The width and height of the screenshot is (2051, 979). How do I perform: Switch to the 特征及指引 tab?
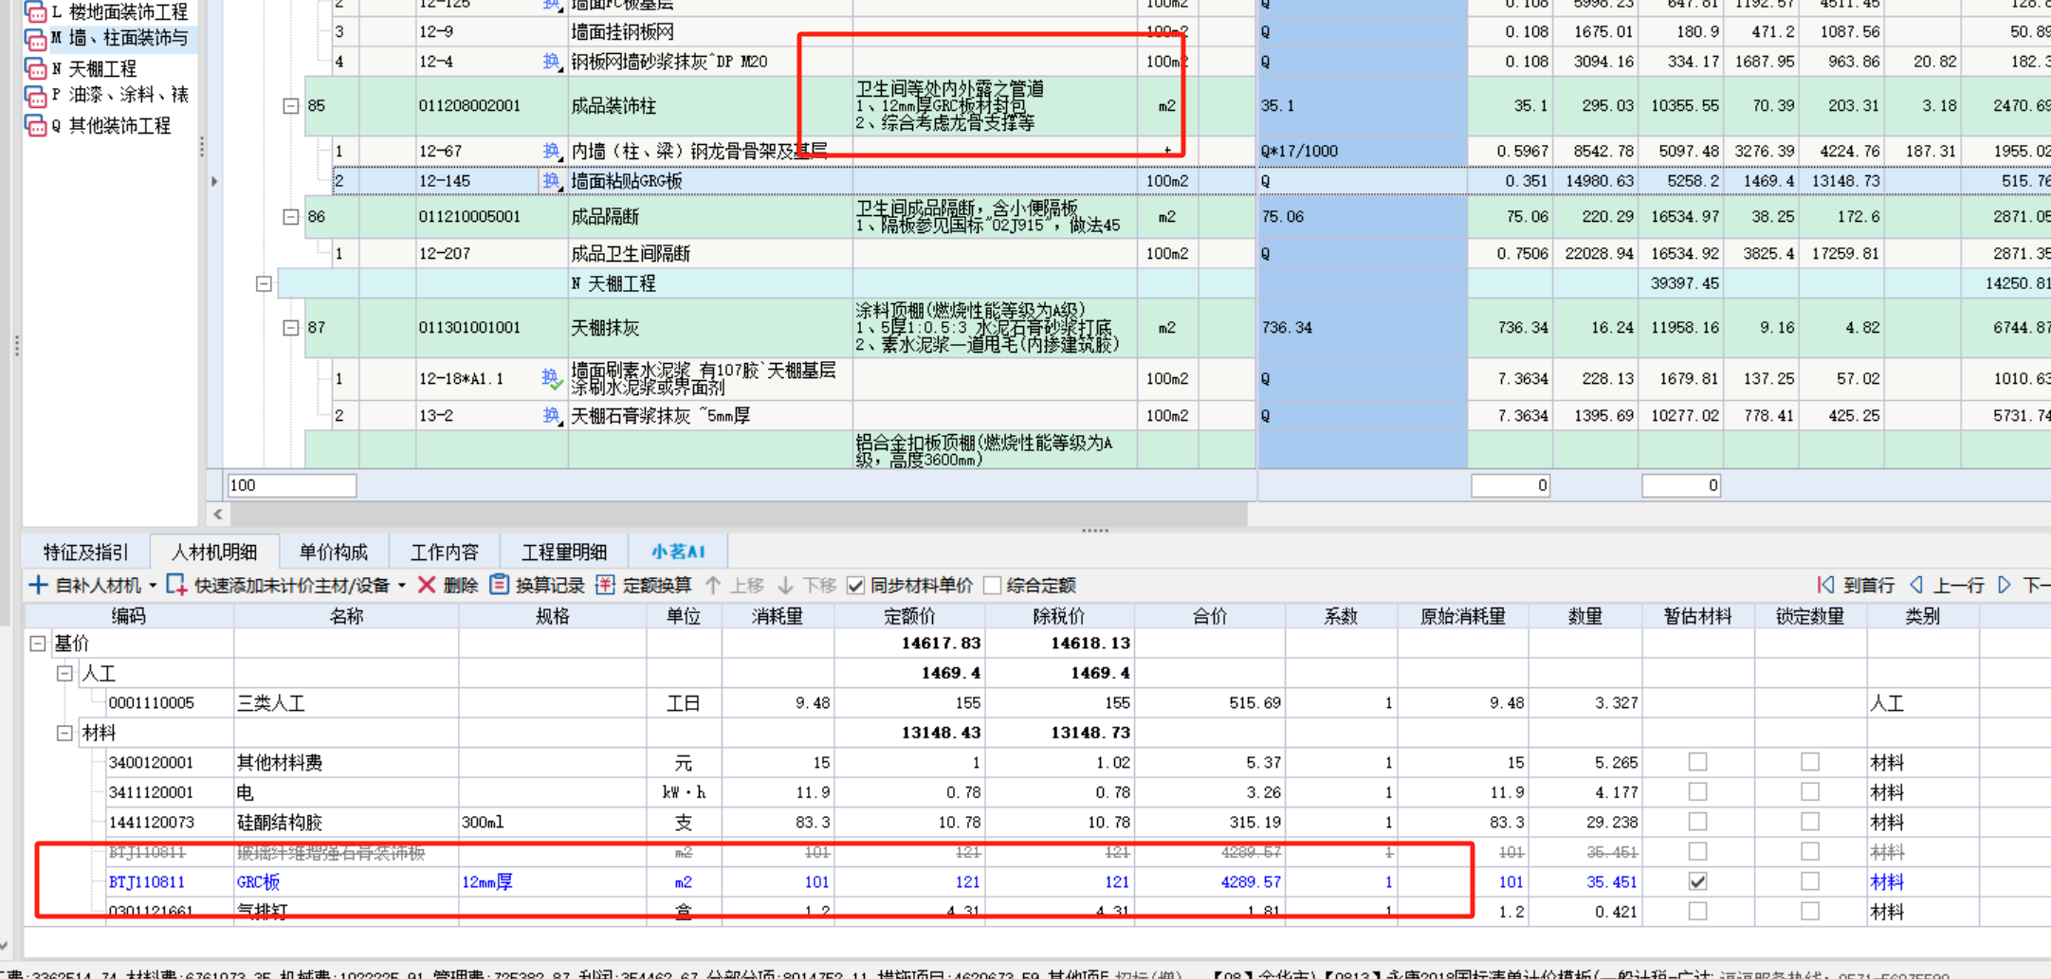coord(84,552)
